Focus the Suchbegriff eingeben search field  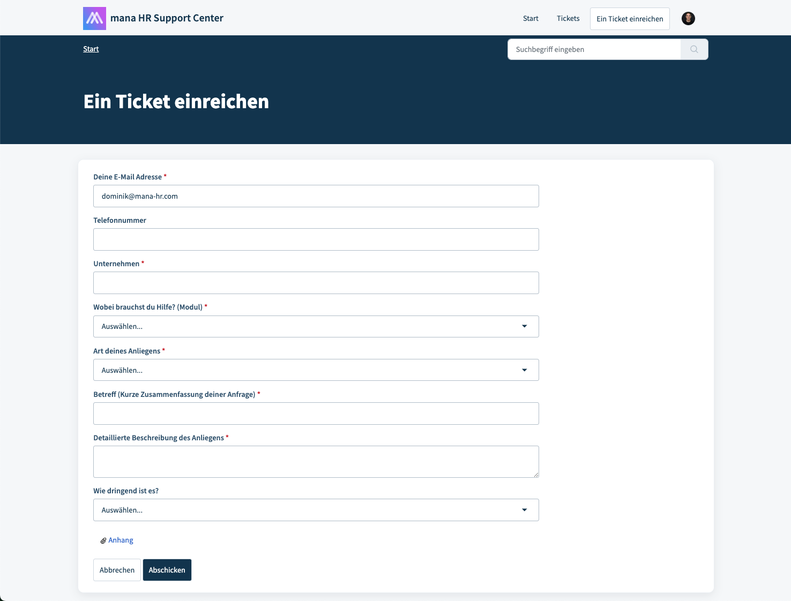594,49
